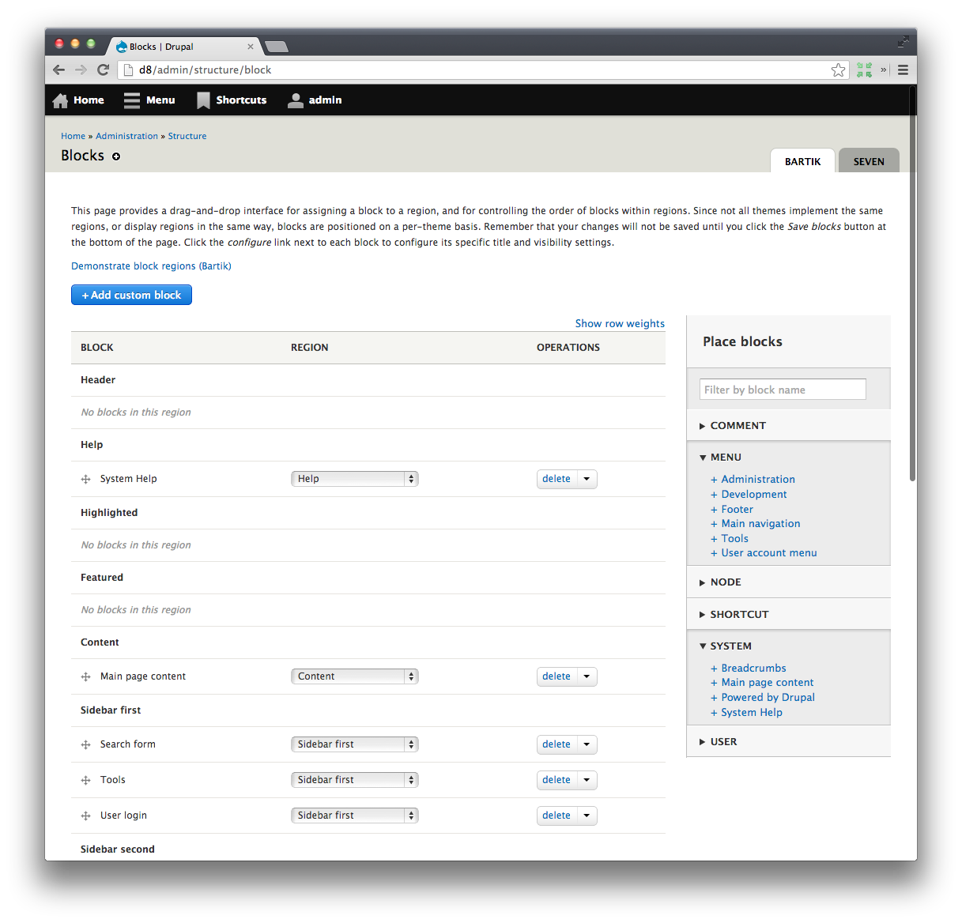This screenshot has width=962, height=923.
Task: Click the drag handle for Main page content
Action: (x=85, y=676)
